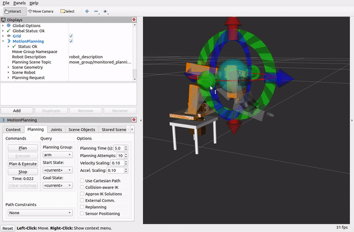Choose the Select tool
Viewport: 354px width, 232px height.
tap(67, 11)
